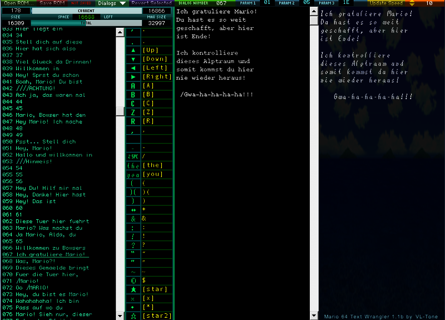Select dialog 046 Mario, Bowser hat den
This screenshot has height=320, width=445.
[x=51, y=115]
